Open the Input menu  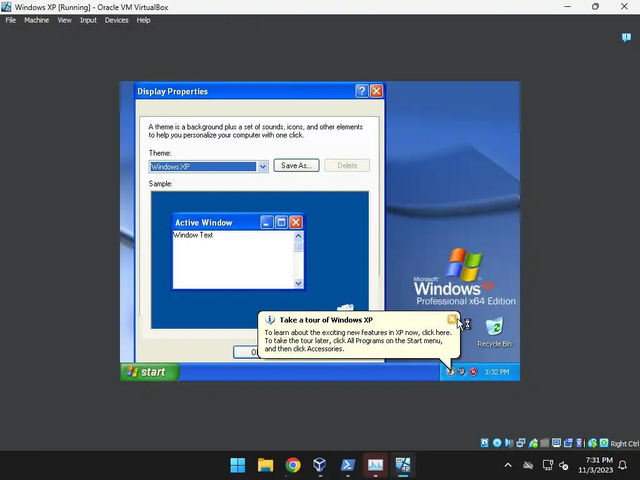pyautogui.click(x=88, y=20)
